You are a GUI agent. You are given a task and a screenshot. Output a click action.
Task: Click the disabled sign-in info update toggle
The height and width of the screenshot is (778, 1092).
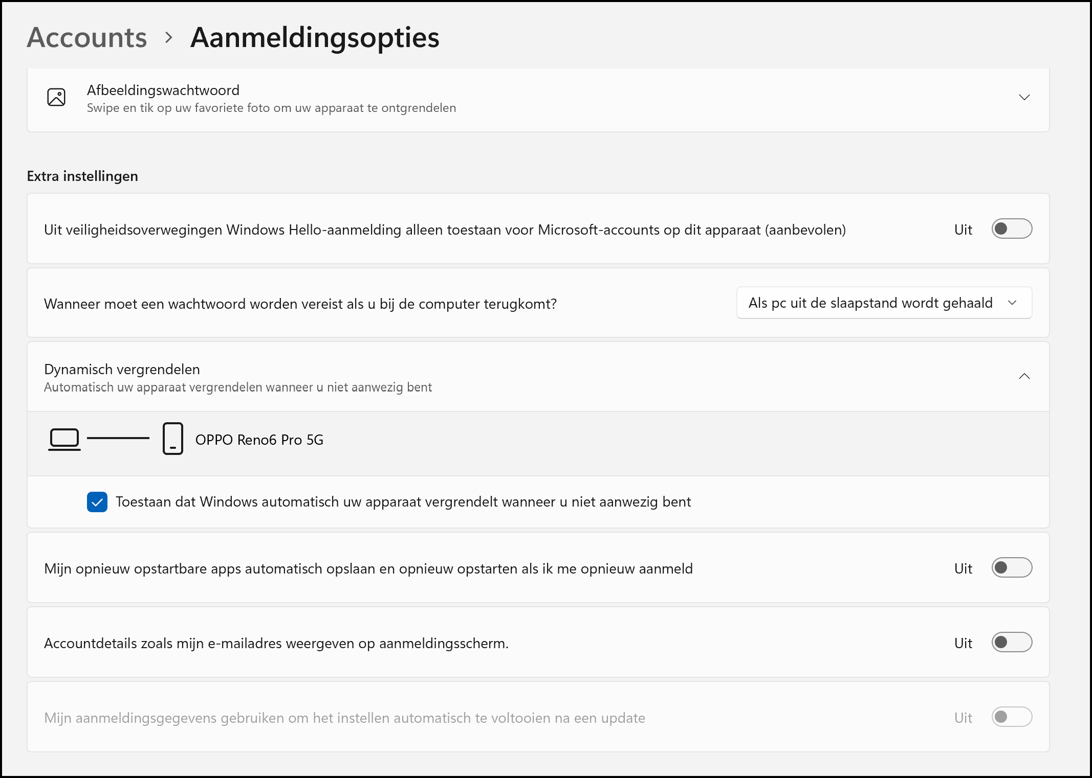[x=1012, y=717]
